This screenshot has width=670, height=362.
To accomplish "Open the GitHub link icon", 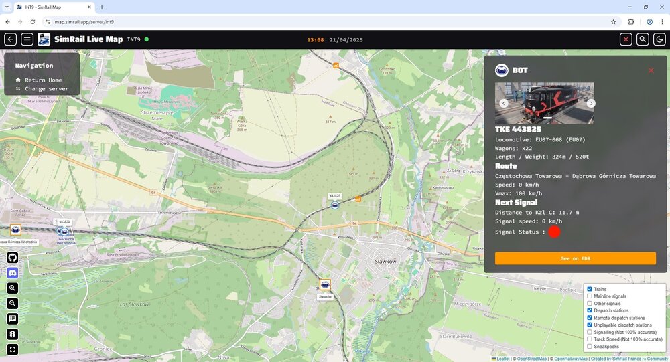I will 13,258.
